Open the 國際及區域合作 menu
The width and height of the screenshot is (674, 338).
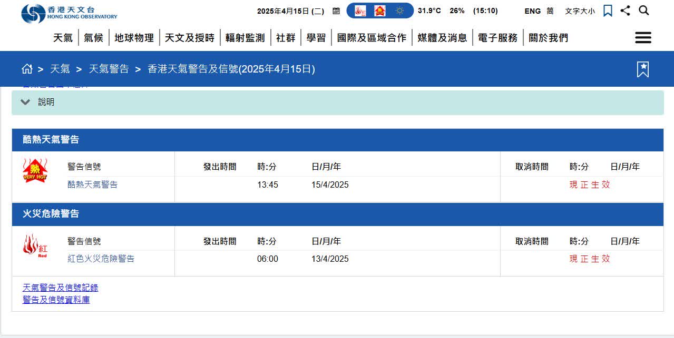click(372, 38)
